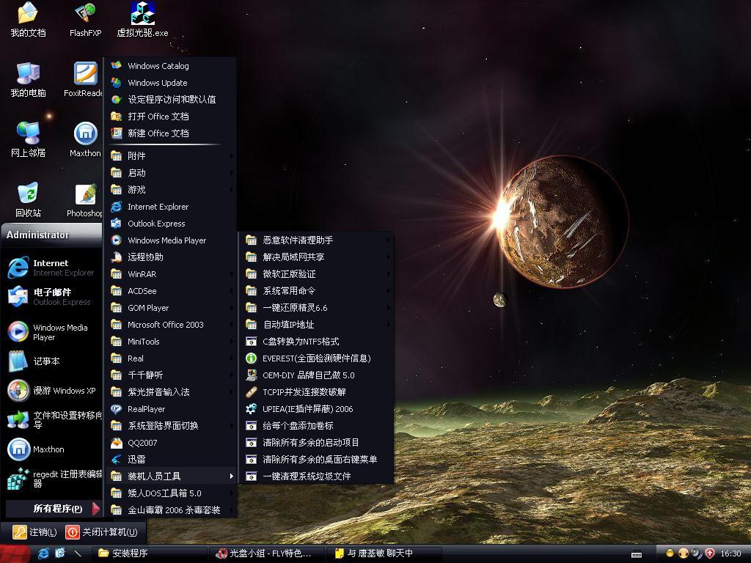Open Windows Catalog menu entry

coord(170,65)
